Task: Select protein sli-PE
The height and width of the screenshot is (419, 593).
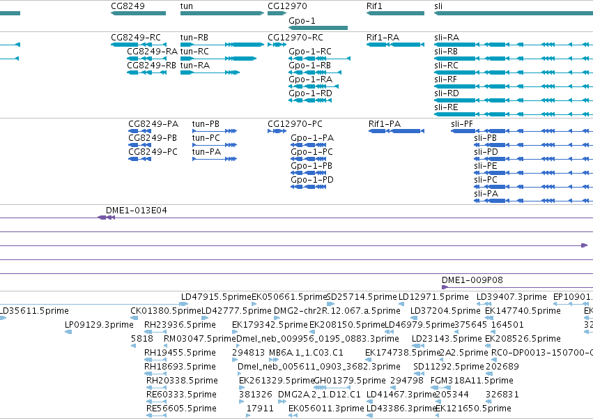Action: [533, 173]
